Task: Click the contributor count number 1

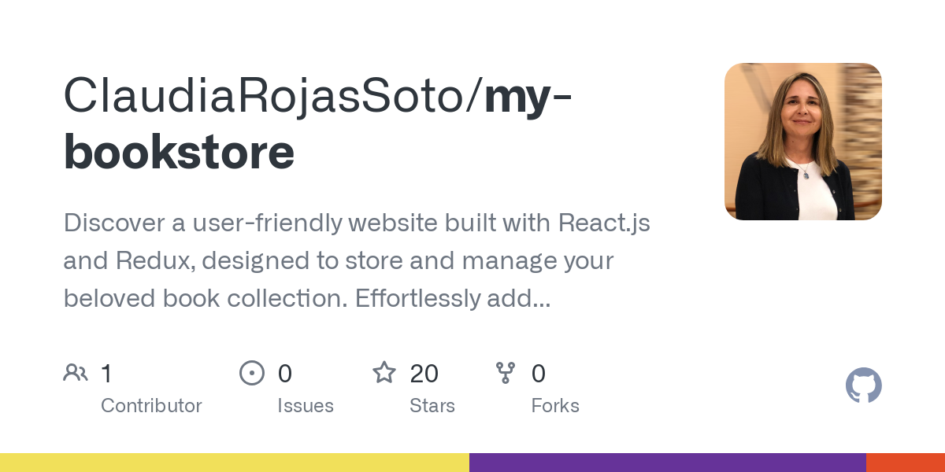Action: tap(106, 374)
